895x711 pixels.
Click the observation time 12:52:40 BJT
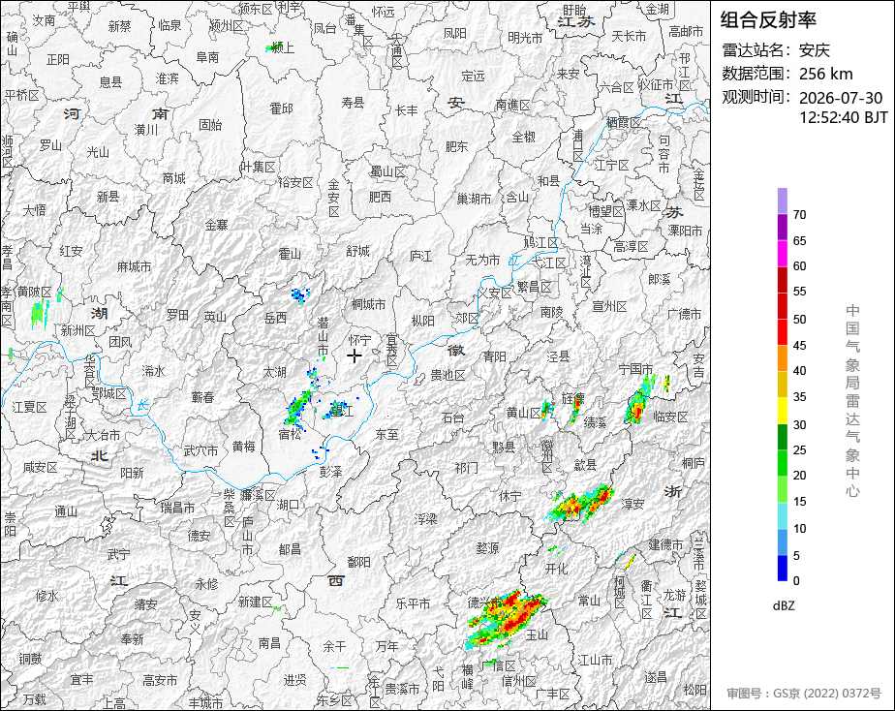[843, 117]
